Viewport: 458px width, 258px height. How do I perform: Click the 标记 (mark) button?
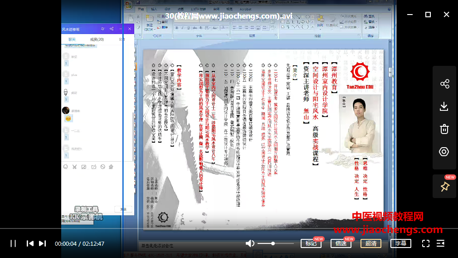[311, 243]
